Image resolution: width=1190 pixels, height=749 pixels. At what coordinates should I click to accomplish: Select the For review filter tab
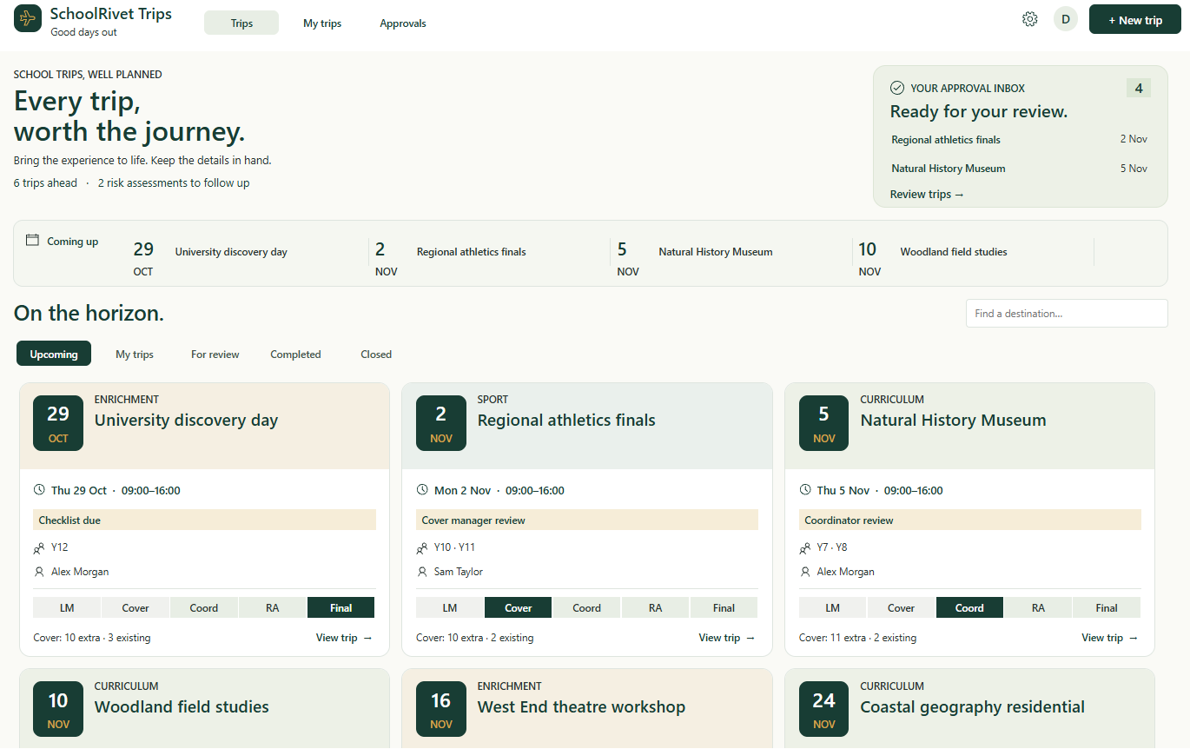(215, 354)
